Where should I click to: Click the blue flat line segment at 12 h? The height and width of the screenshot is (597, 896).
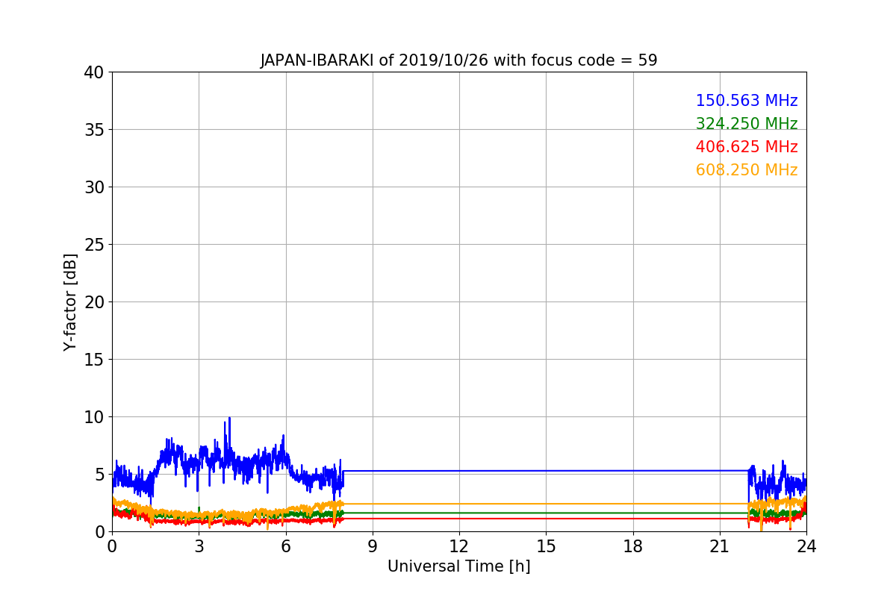click(459, 471)
